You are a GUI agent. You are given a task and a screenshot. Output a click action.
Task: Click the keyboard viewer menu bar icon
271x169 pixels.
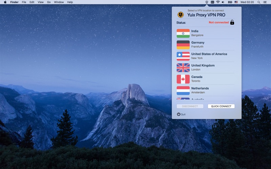click(212, 2)
